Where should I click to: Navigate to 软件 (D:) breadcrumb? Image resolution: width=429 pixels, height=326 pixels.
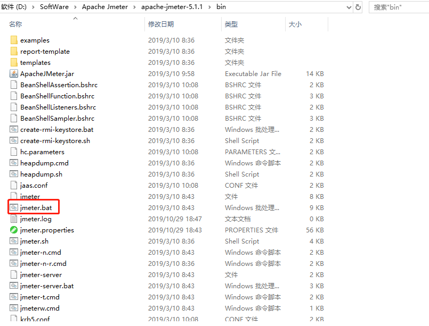pos(14,7)
